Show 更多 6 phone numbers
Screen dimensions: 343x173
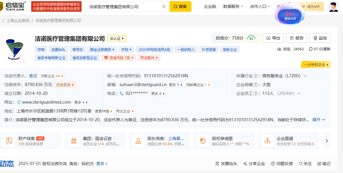click(158, 93)
